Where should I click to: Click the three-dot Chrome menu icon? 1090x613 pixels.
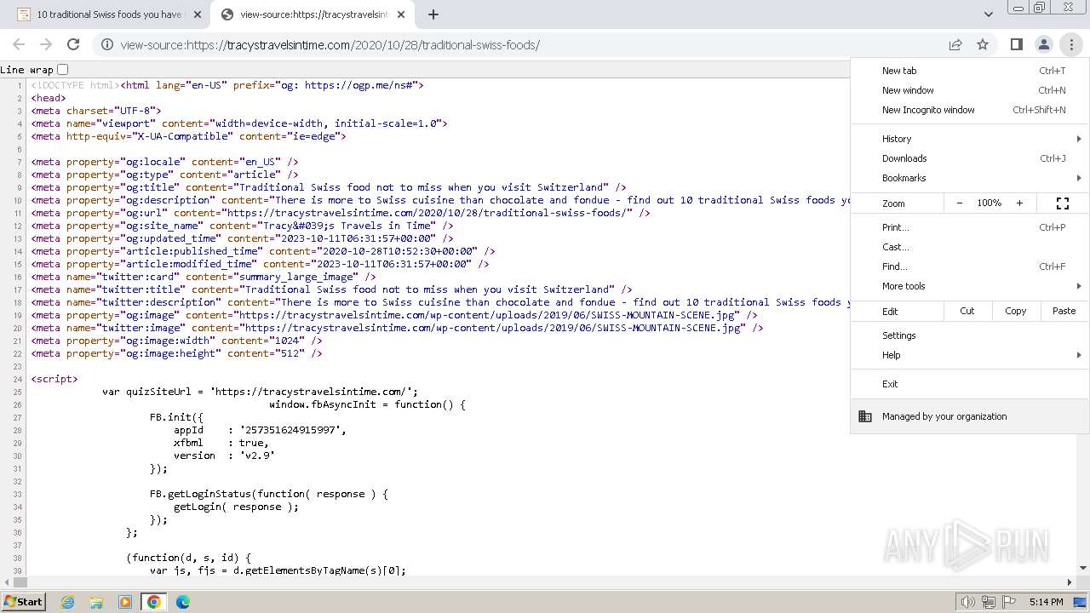pos(1071,44)
